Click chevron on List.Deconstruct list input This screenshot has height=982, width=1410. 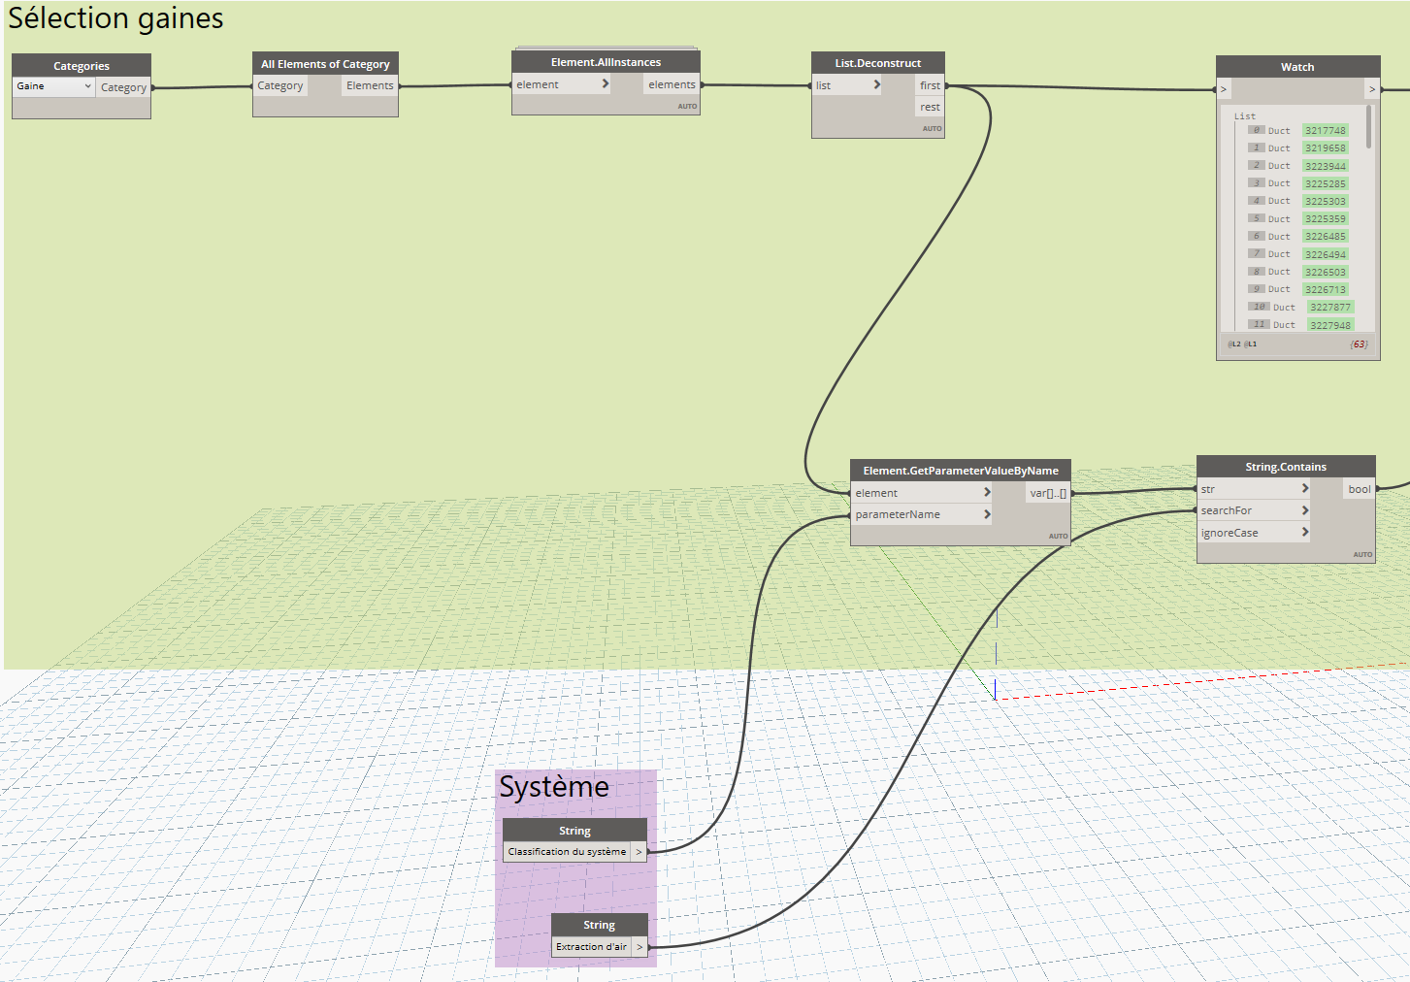(877, 85)
